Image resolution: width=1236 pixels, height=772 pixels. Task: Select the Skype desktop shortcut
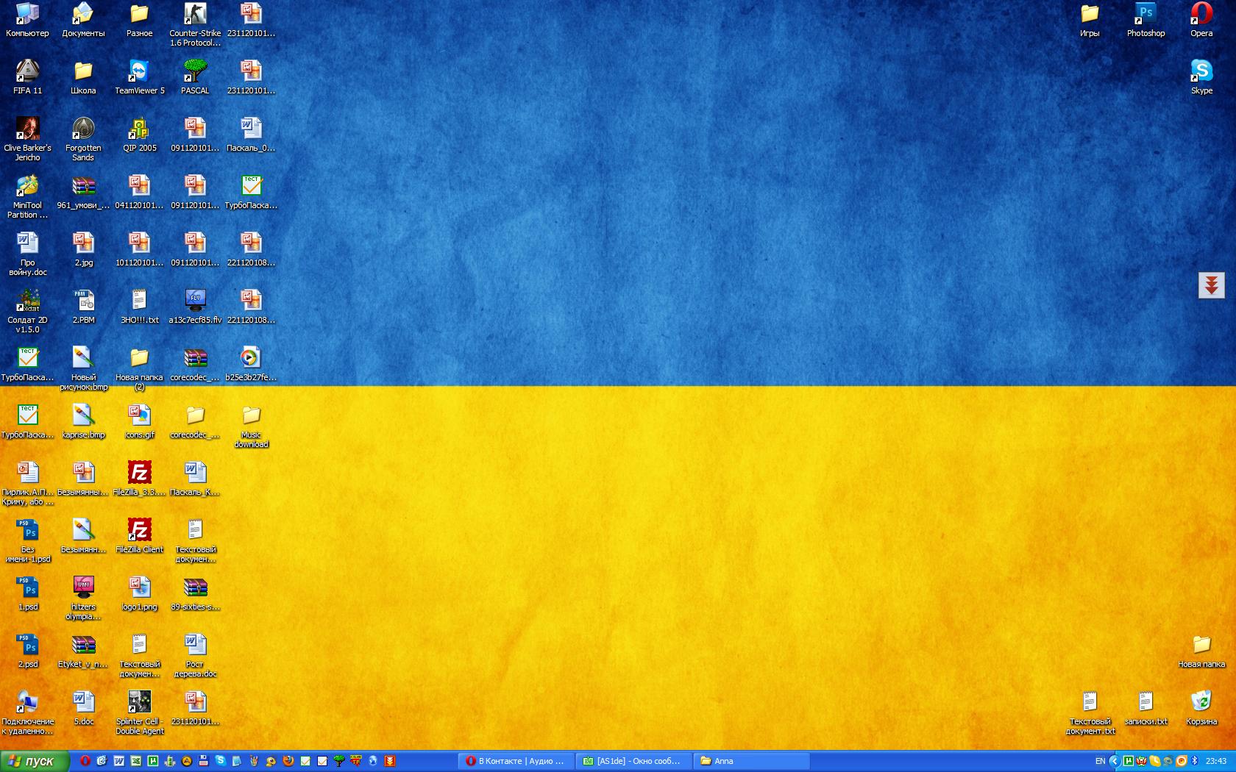pos(1201,72)
